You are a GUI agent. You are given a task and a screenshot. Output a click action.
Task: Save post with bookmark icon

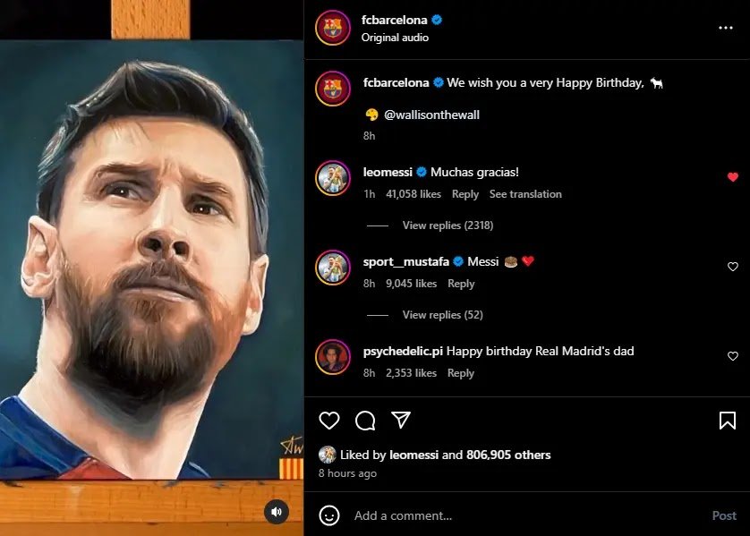click(x=728, y=421)
